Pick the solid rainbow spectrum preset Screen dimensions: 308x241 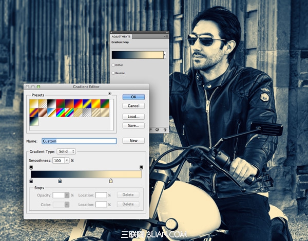tap(60, 113)
